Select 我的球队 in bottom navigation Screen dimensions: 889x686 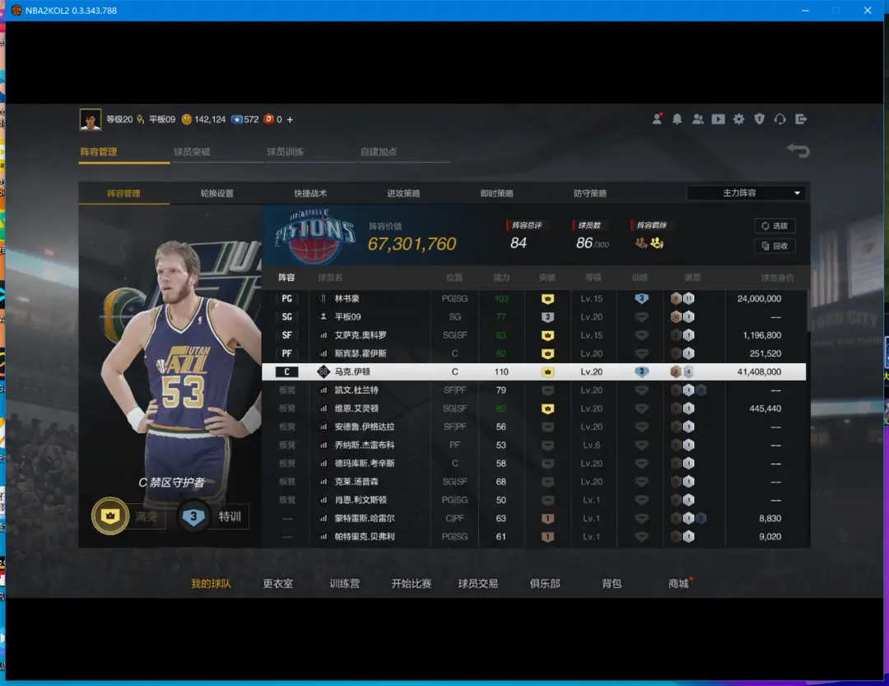[x=211, y=583]
